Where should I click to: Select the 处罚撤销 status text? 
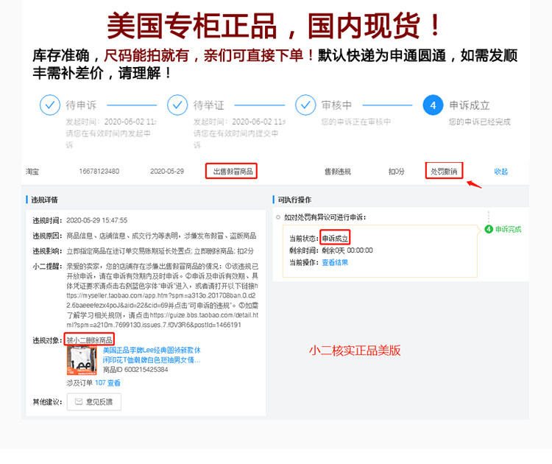click(x=444, y=172)
